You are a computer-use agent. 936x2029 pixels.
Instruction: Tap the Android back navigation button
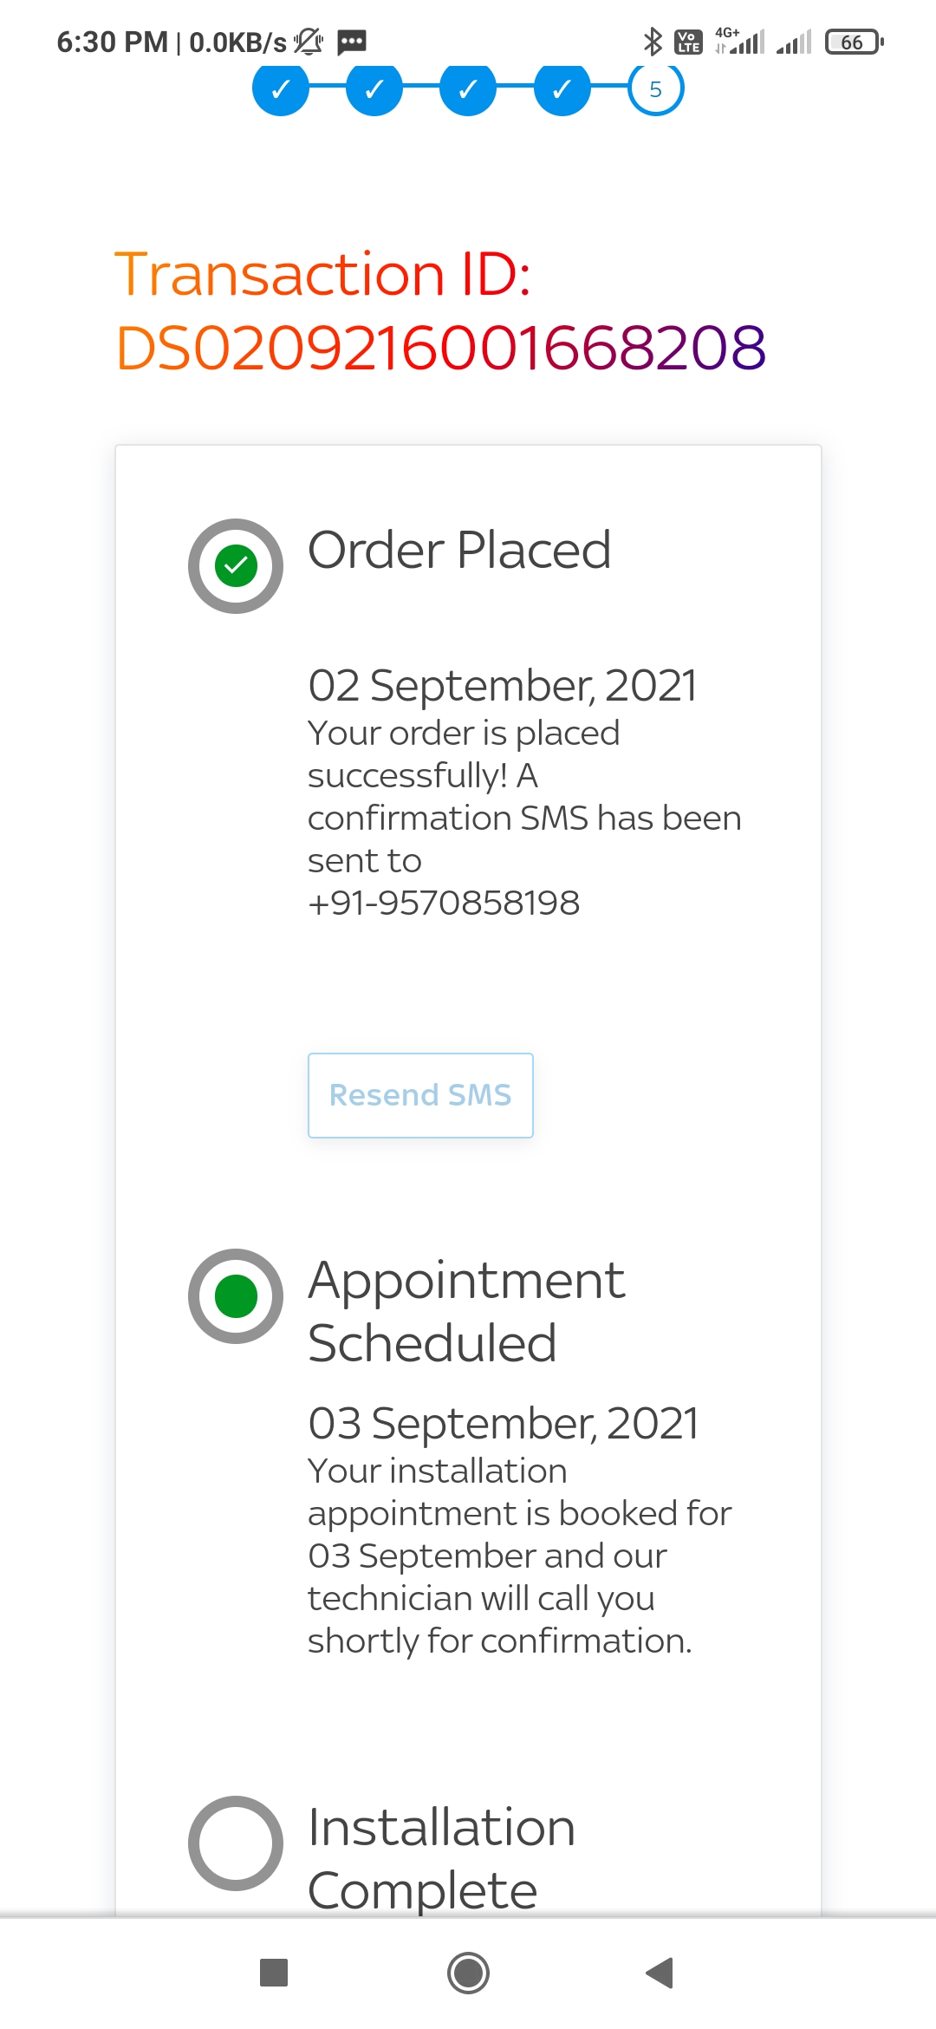pos(660,1973)
